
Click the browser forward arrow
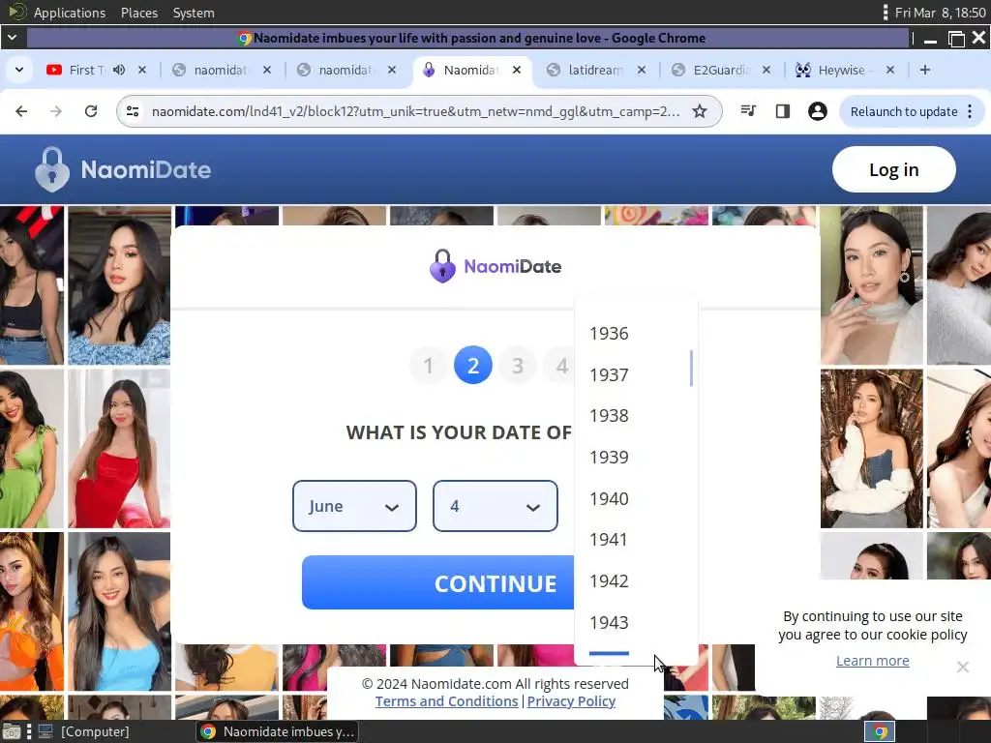coord(56,111)
